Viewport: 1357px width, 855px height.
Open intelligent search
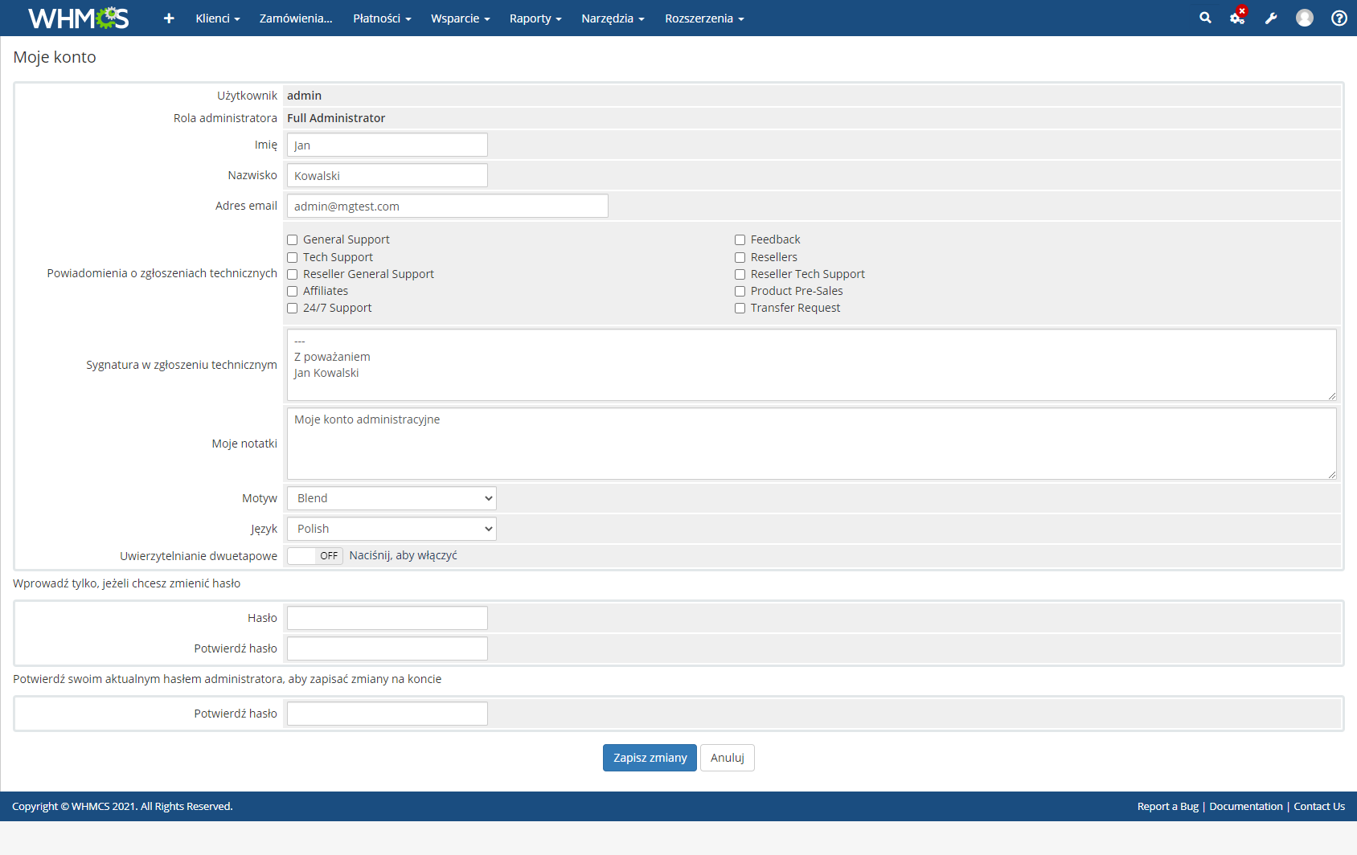(1204, 17)
